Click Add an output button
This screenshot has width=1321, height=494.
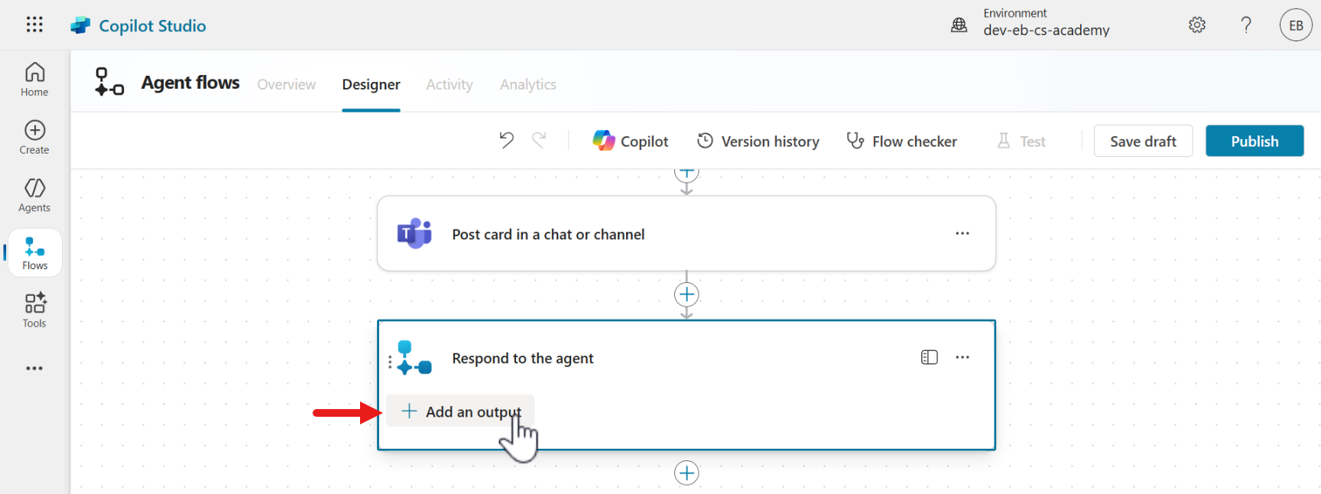click(461, 411)
